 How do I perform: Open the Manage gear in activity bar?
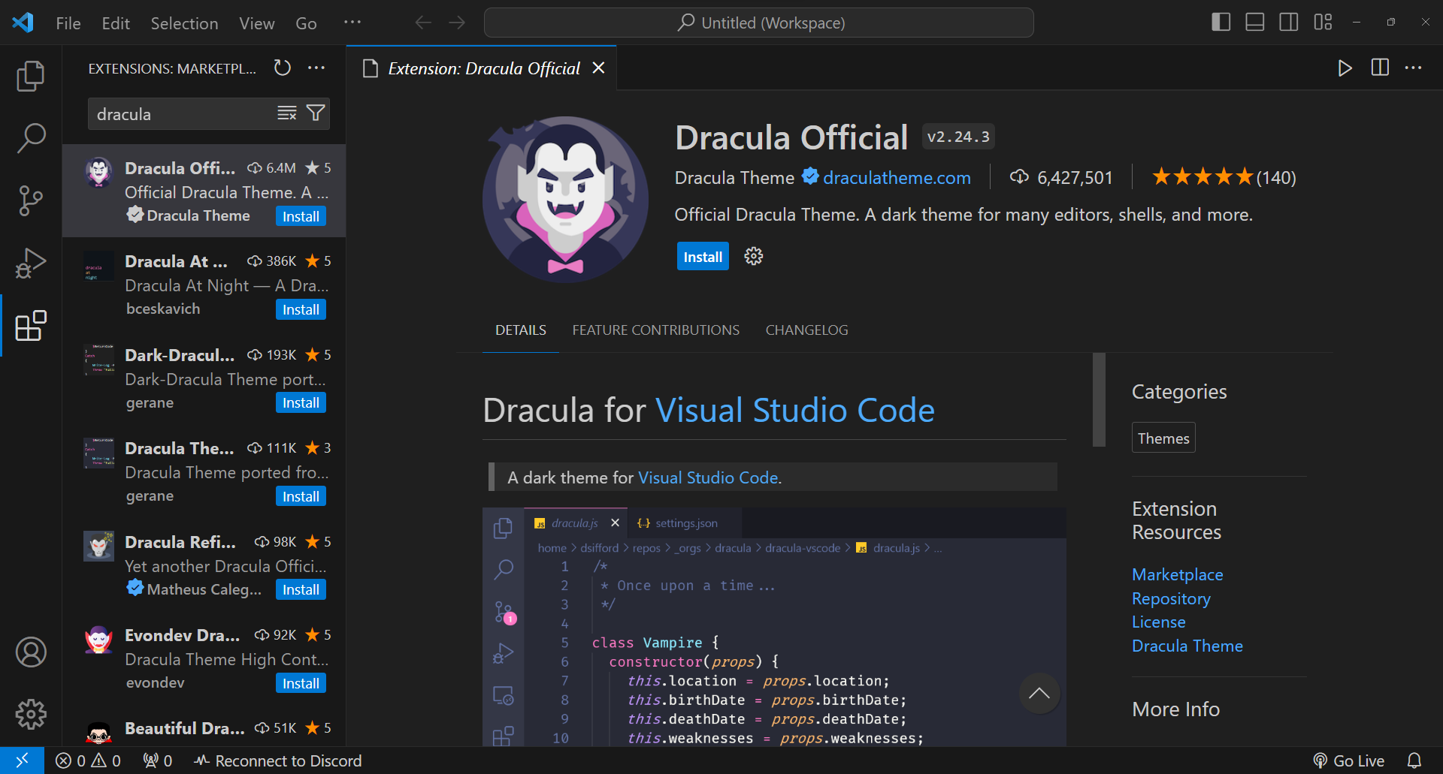pyautogui.click(x=31, y=714)
